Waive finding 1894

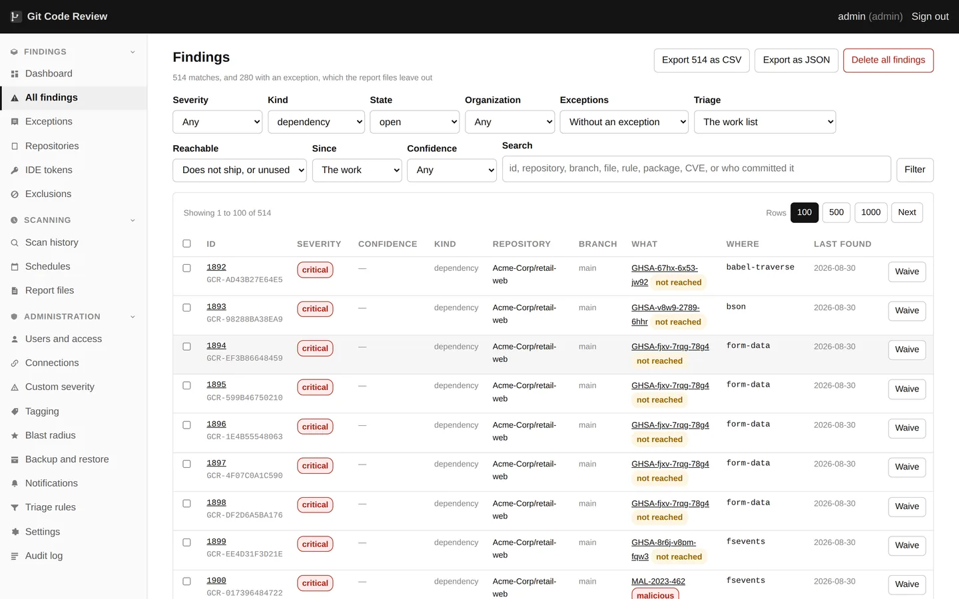pyautogui.click(x=907, y=349)
